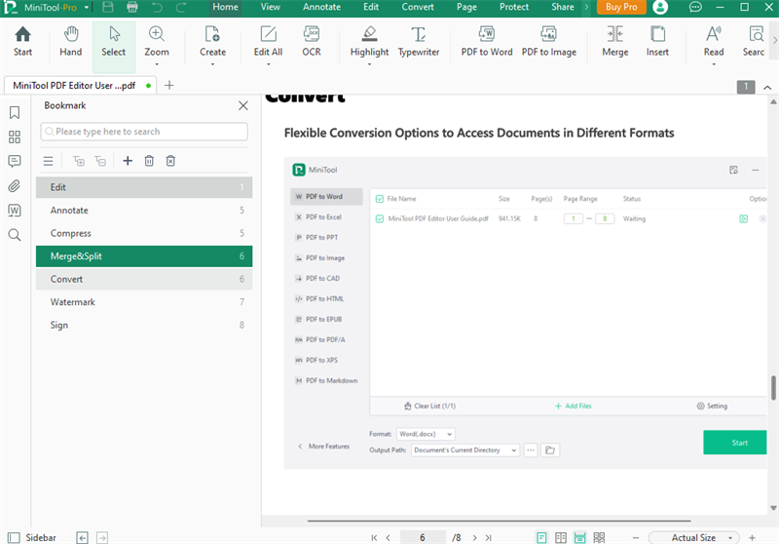
Task: Open the comments sidebar panel
Action: [15, 161]
